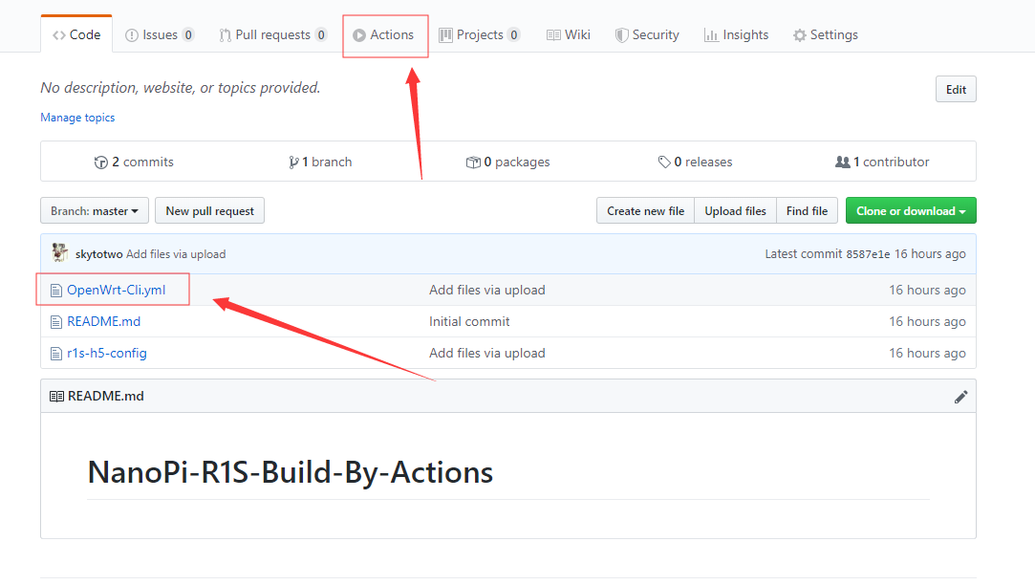The image size is (1035, 585).
Task: Click the Upload files button
Action: 735,210
